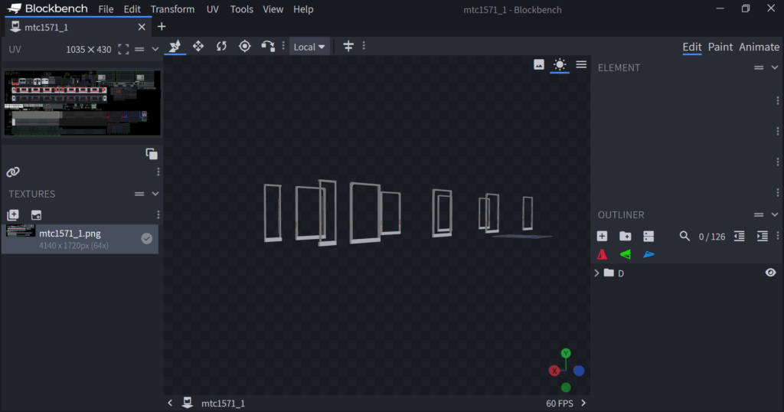Open the Local transform space dropdown

[309, 47]
